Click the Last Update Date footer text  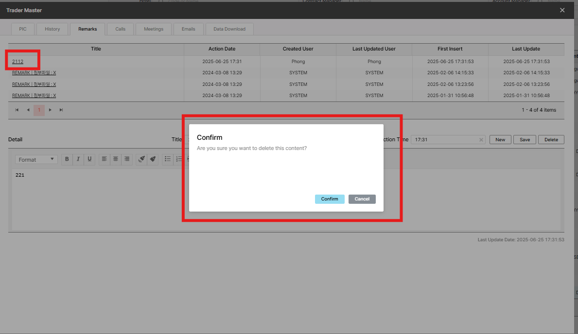(521, 240)
